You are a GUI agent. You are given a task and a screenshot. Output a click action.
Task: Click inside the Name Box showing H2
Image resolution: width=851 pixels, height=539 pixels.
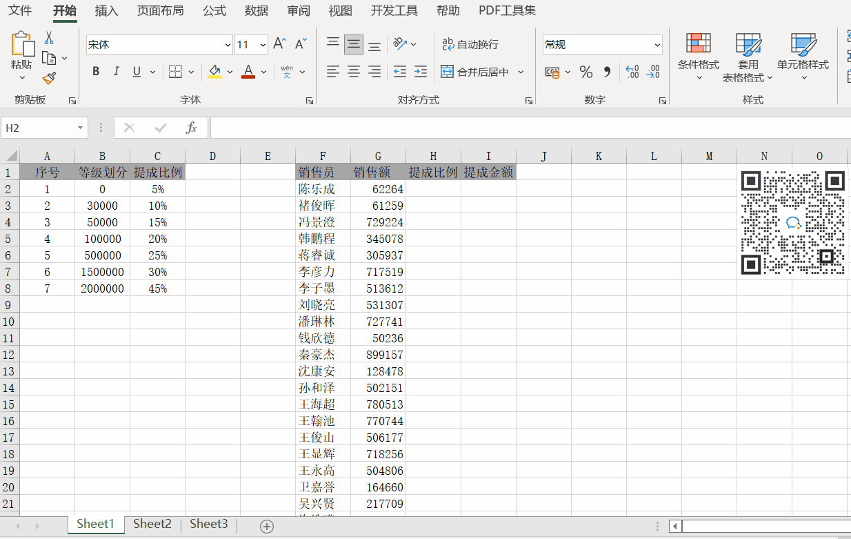tap(38, 128)
